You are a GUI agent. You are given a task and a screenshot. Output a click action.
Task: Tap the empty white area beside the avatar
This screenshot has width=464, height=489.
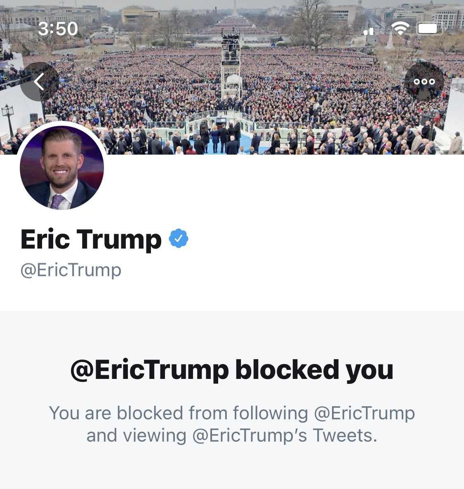click(281, 187)
